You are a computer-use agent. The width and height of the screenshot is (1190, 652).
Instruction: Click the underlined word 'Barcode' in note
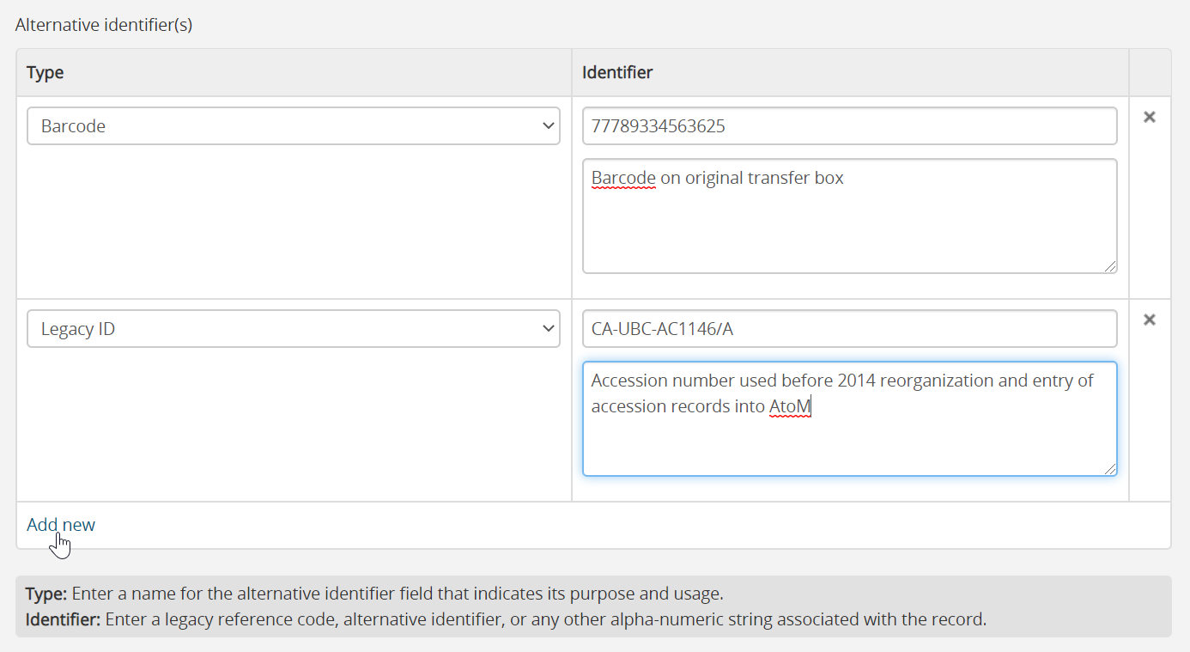pyautogui.click(x=623, y=179)
